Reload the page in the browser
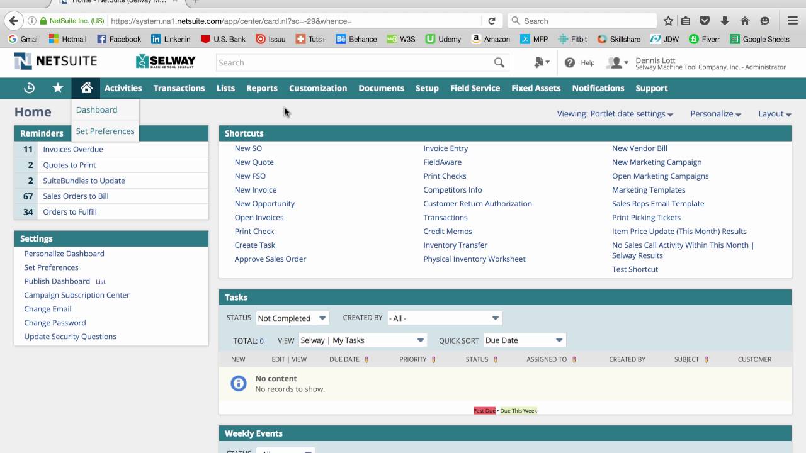The width and height of the screenshot is (806, 453). [x=492, y=21]
